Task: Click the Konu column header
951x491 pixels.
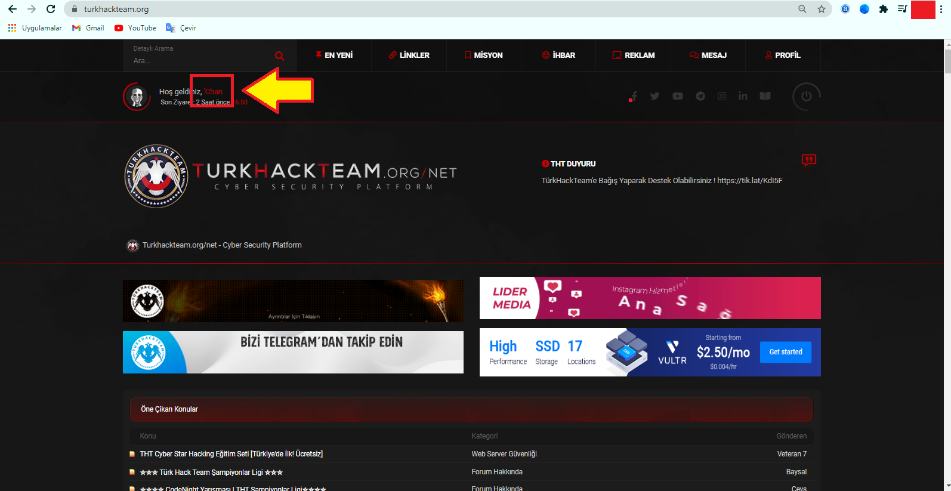Action: coord(148,436)
